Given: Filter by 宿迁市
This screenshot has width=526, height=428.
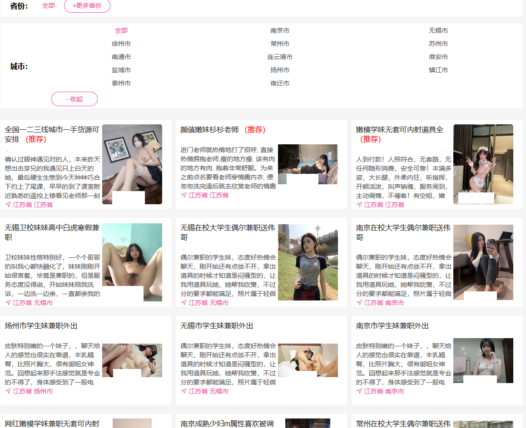Looking at the screenshot, I should 280,83.
